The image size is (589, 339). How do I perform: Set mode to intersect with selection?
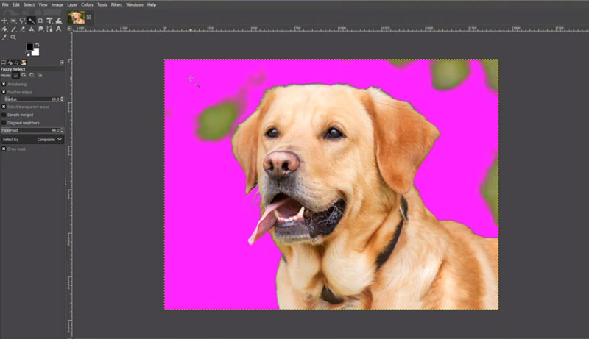[x=40, y=75]
